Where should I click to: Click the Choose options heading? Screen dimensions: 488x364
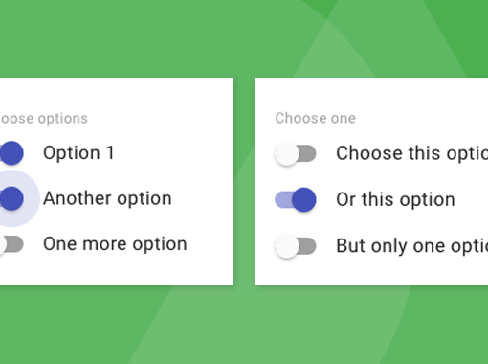coord(44,119)
